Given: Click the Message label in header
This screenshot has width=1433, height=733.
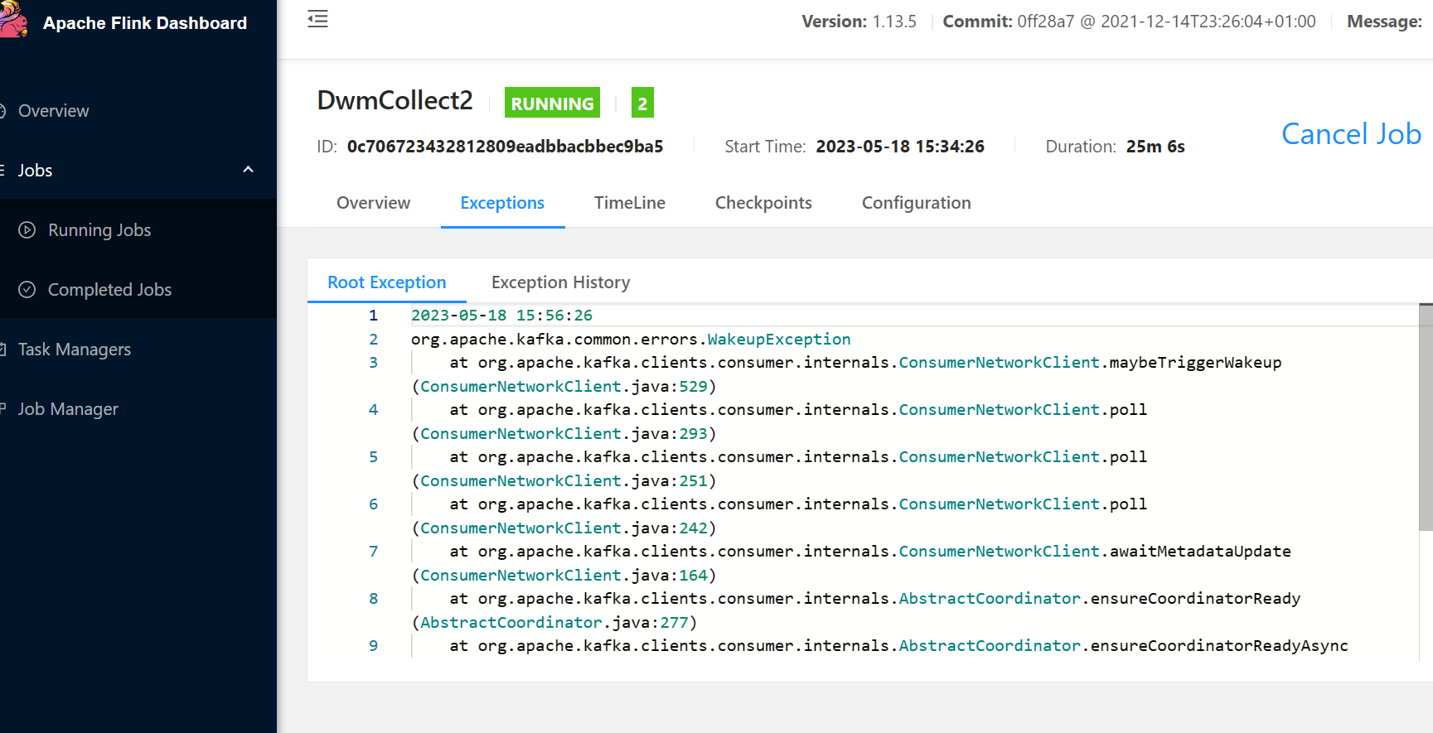Looking at the screenshot, I should tap(1384, 22).
